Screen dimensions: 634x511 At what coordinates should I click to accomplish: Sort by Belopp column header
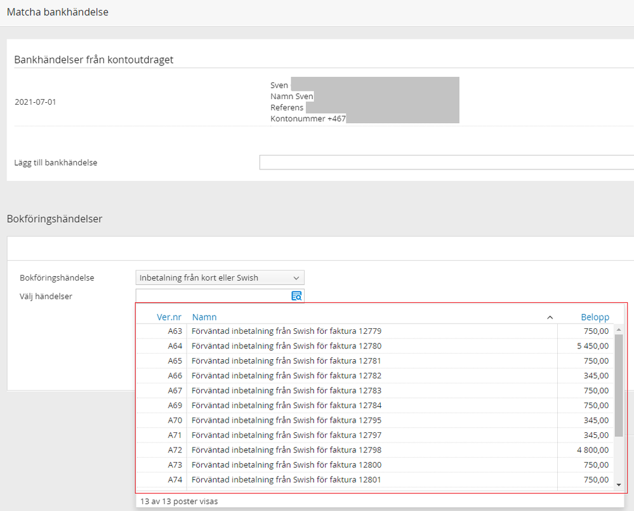point(595,317)
